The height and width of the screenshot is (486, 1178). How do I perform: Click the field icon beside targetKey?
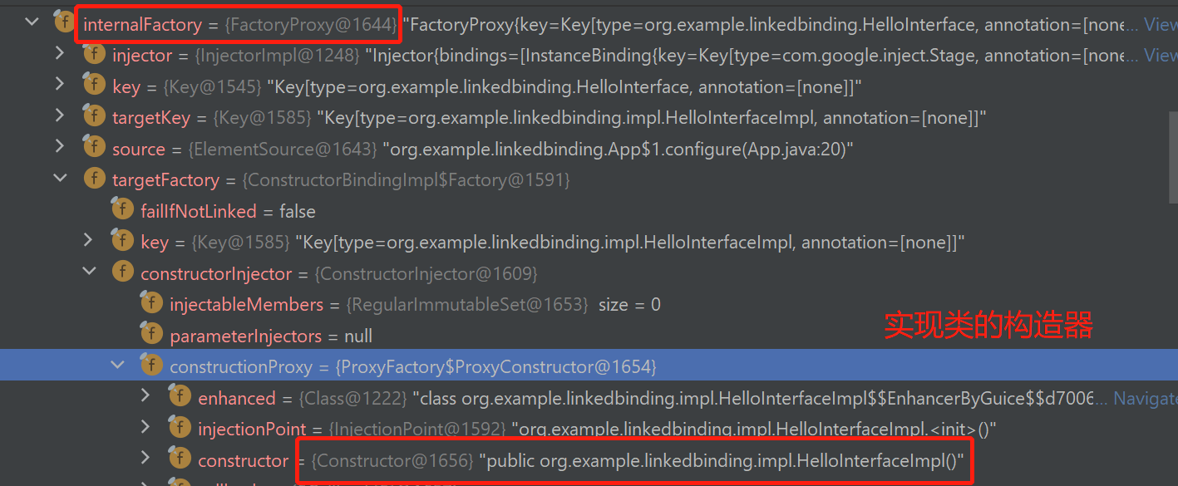pyautogui.click(x=94, y=116)
